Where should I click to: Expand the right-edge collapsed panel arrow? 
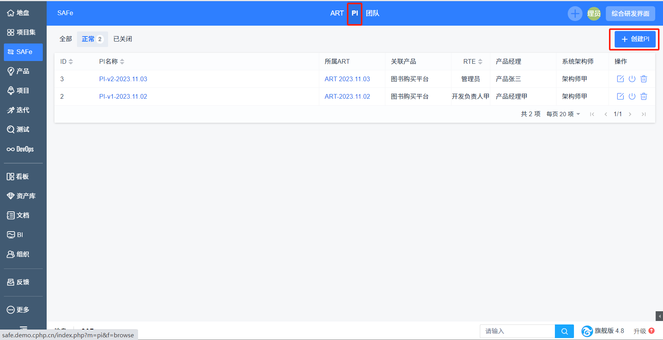coord(659,316)
